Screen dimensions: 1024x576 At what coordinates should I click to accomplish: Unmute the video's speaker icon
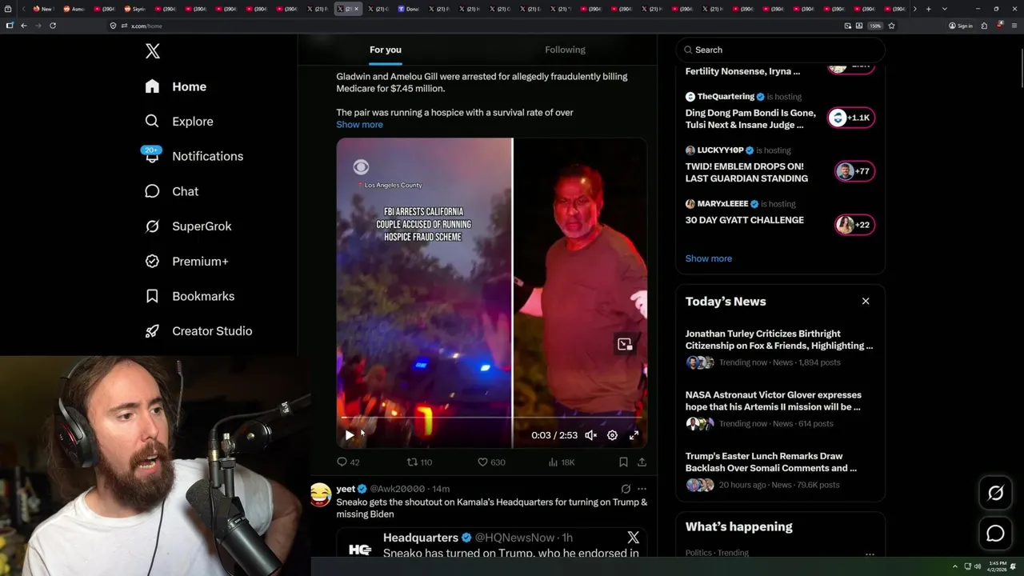click(590, 435)
